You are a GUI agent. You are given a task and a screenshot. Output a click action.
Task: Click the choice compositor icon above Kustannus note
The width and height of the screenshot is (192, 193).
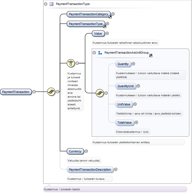point(71,63)
